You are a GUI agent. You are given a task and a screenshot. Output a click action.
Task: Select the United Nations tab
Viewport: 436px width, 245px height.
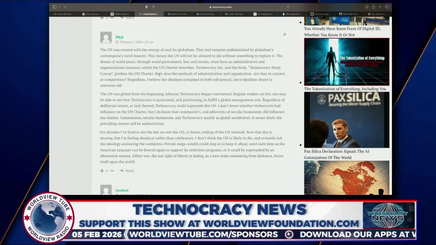[x=150, y=14]
